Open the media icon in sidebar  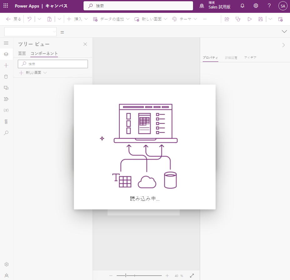pyautogui.click(x=6, y=88)
